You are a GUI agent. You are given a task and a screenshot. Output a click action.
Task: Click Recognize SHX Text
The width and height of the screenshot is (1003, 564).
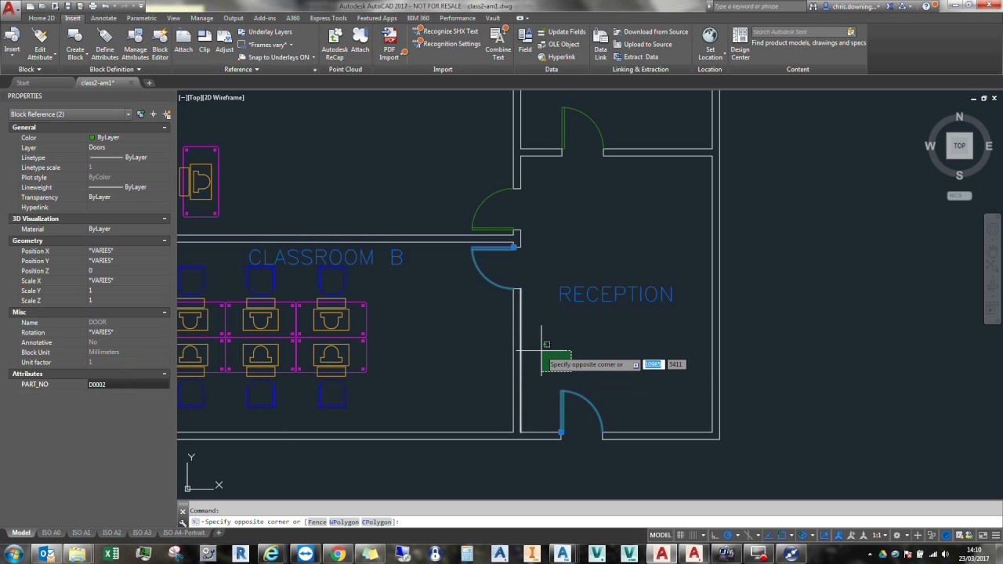(x=445, y=31)
